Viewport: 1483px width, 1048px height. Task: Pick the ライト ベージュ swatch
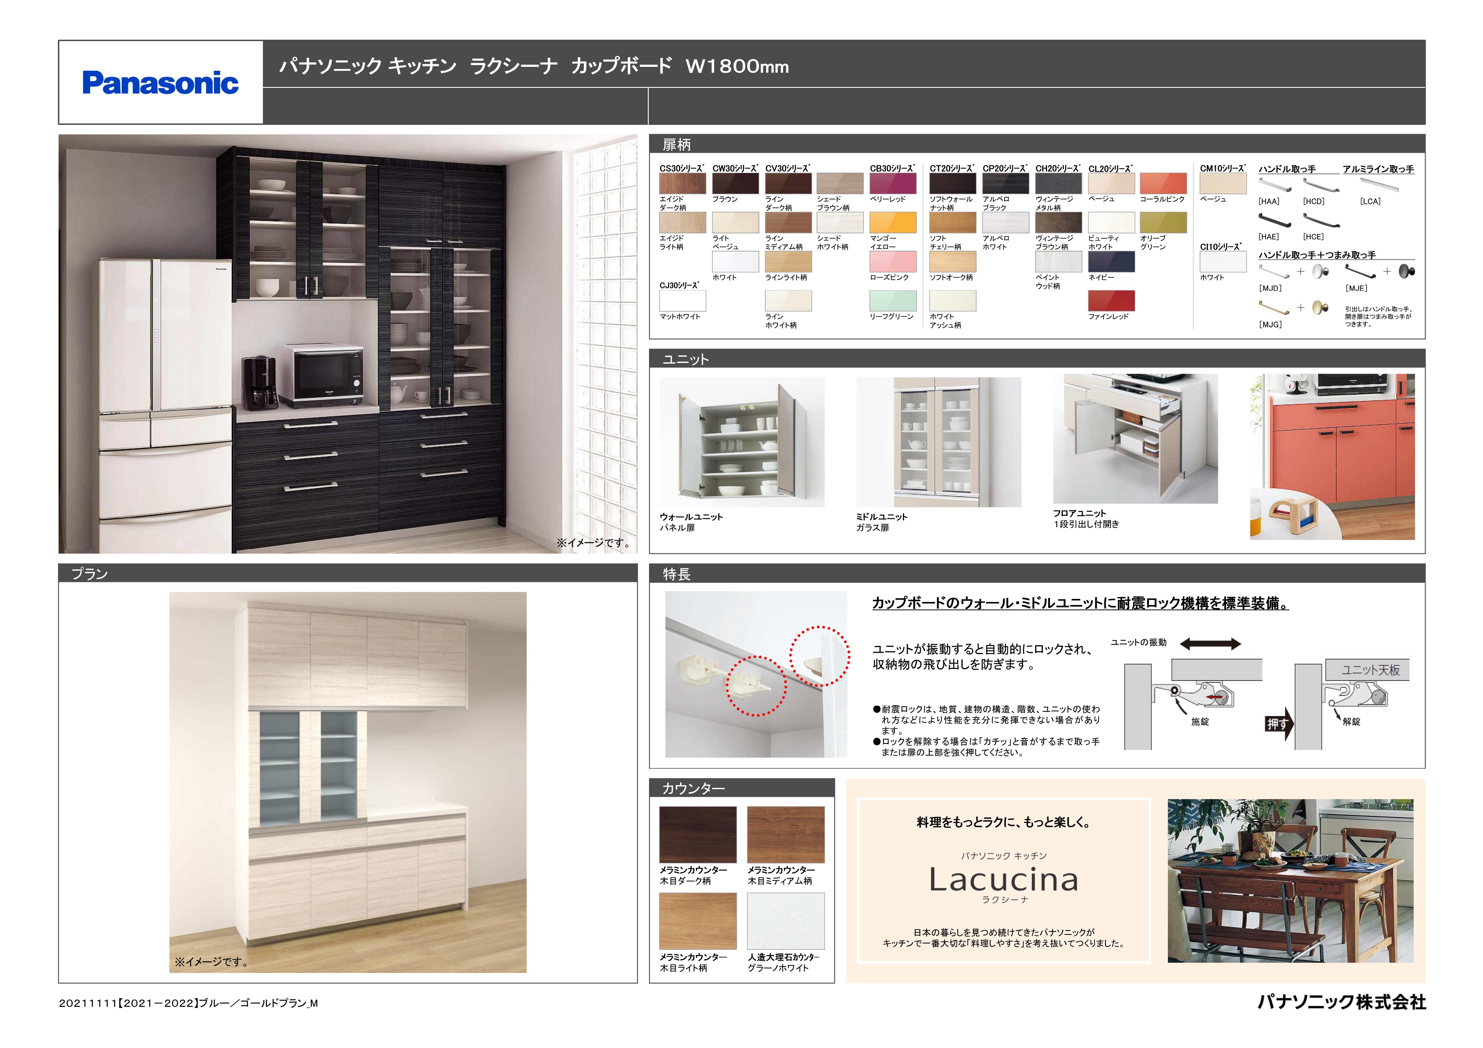point(736,223)
